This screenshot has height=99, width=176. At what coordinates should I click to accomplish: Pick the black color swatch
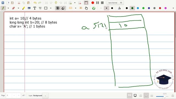tap(127, 8)
